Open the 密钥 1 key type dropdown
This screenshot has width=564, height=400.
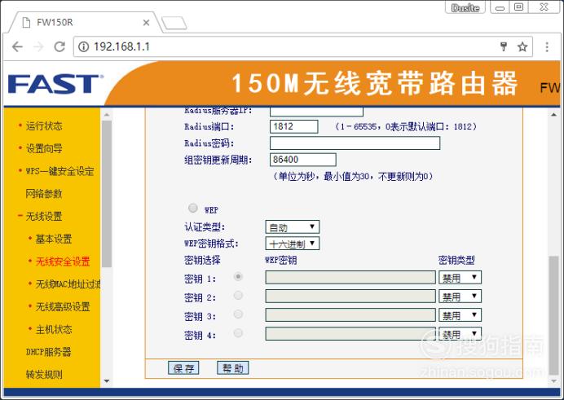pos(460,278)
